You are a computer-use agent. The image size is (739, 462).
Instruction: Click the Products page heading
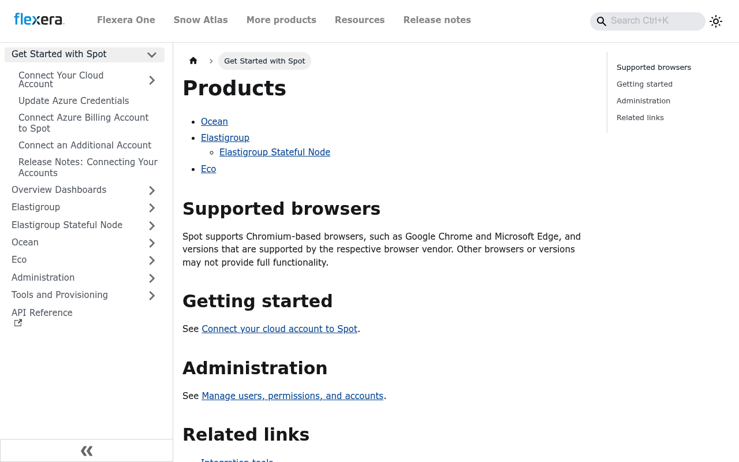pos(234,88)
